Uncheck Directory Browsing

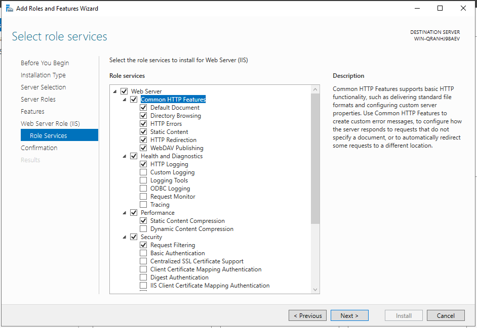point(143,115)
